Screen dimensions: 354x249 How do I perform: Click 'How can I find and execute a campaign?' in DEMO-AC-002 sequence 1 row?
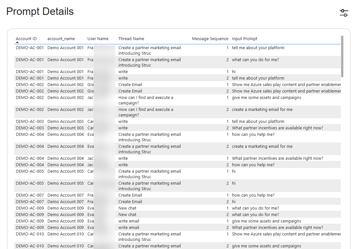point(146,100)
